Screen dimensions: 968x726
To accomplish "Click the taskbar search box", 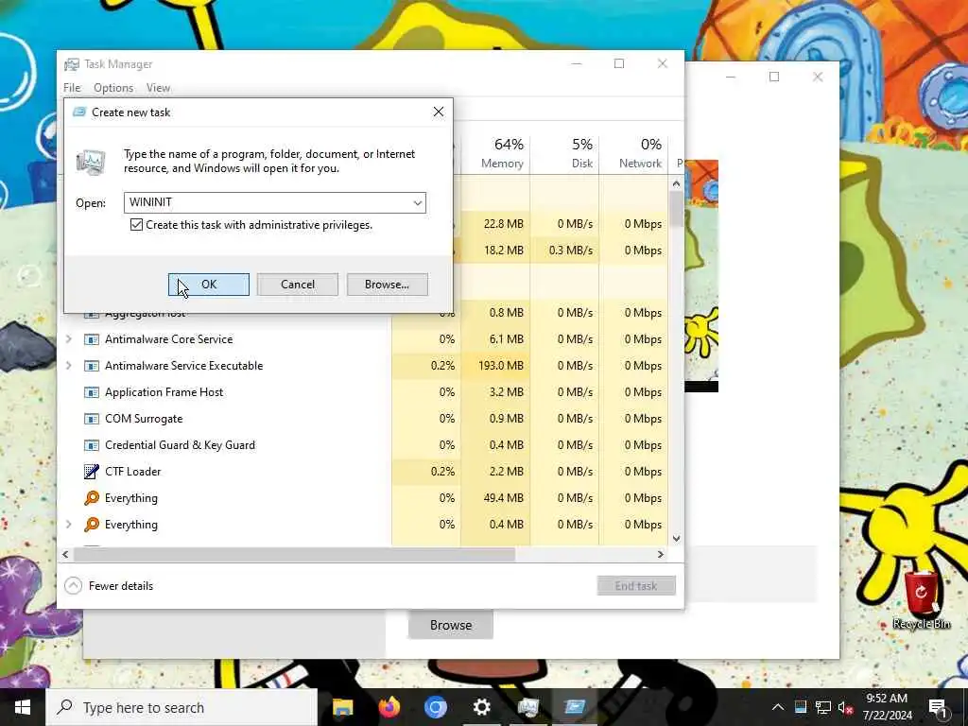I will (182, 707).
